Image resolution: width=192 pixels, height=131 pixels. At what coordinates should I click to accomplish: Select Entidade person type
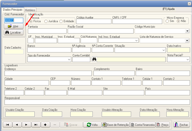(61, 21)
